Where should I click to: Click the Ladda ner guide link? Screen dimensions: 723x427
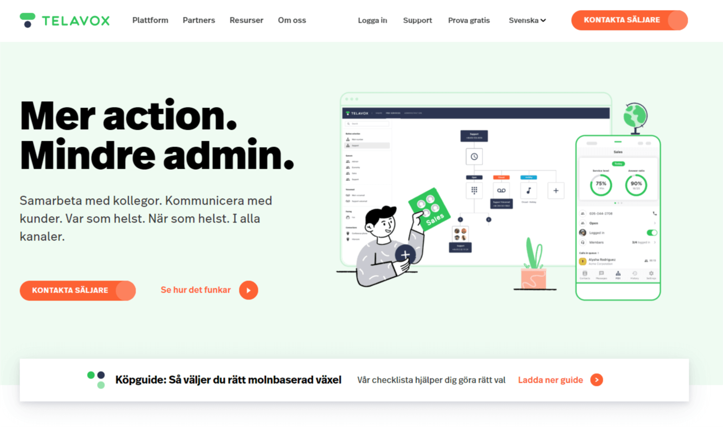(x=550, y=380)
